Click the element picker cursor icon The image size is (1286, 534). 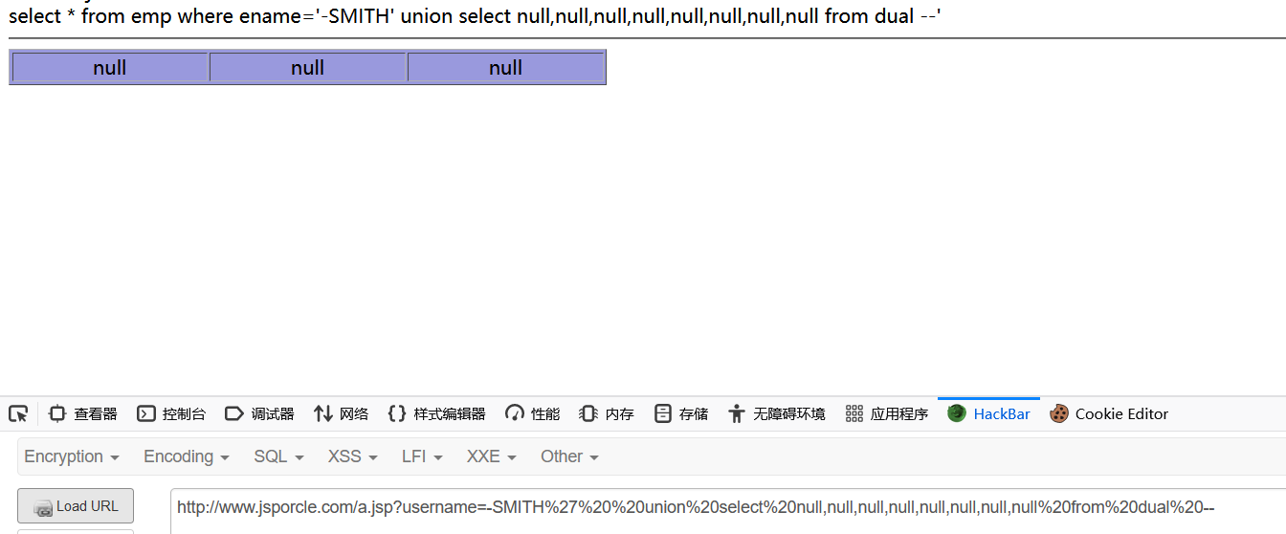(17, 414)
